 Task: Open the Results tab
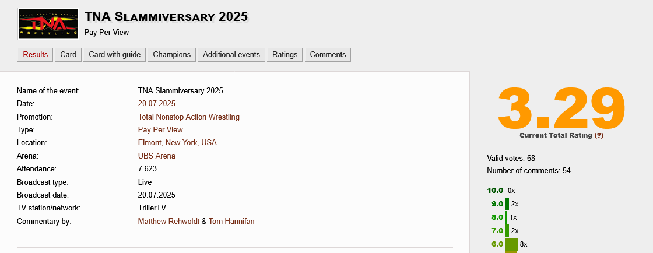pos(35,55)
